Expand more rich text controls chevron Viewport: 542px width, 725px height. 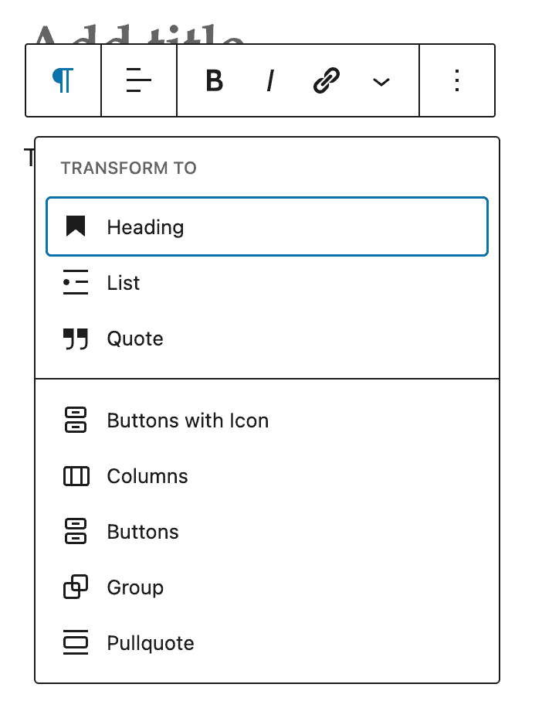pos(381,81)
